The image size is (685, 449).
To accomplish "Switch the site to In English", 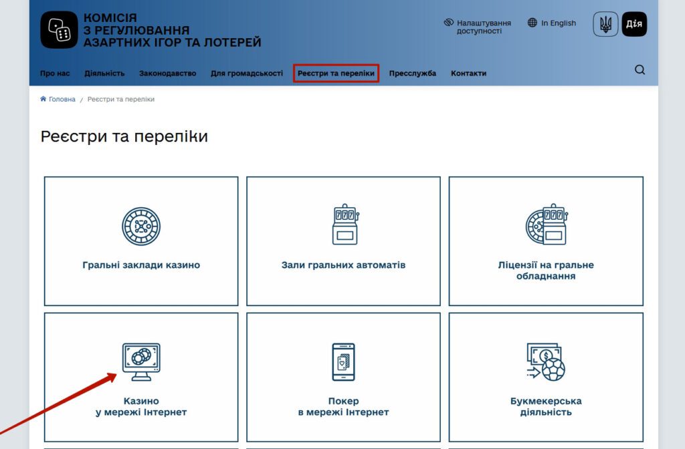I will tap(559, 23).
